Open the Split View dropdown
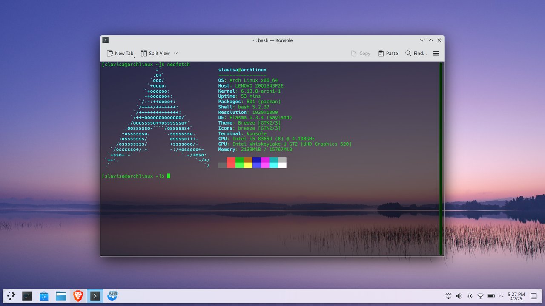Image resolution: width=545 pixels, height=306 pixels. [175, 53]
